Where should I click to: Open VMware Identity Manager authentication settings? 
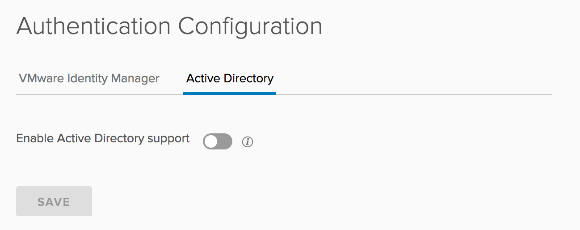click(89, 79)
